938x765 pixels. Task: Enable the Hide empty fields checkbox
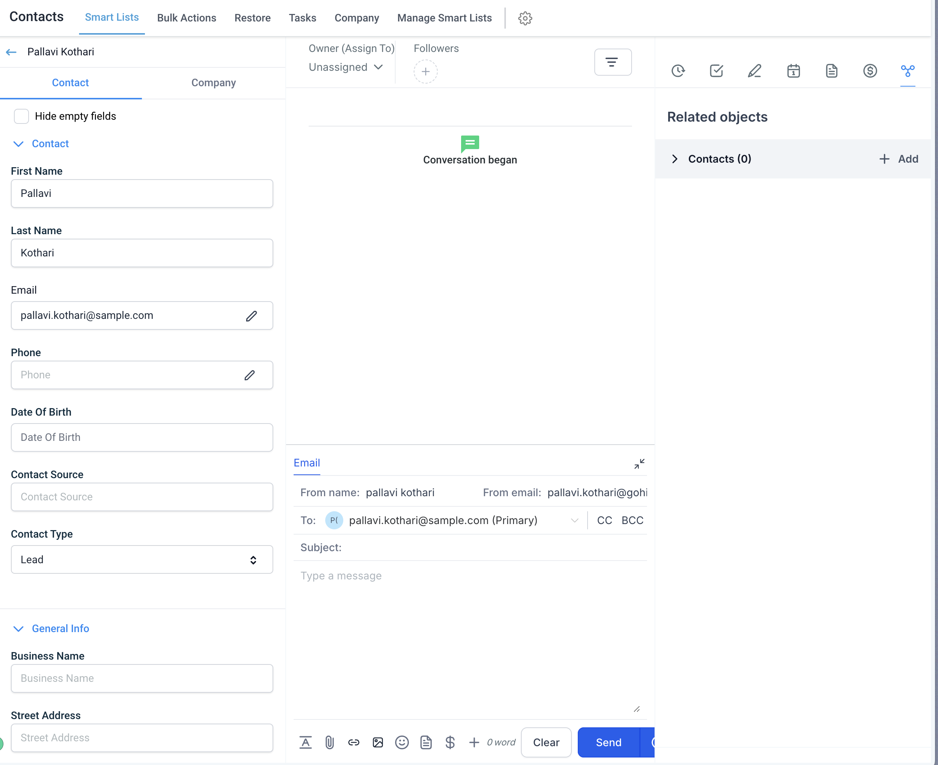pos(21,116)
